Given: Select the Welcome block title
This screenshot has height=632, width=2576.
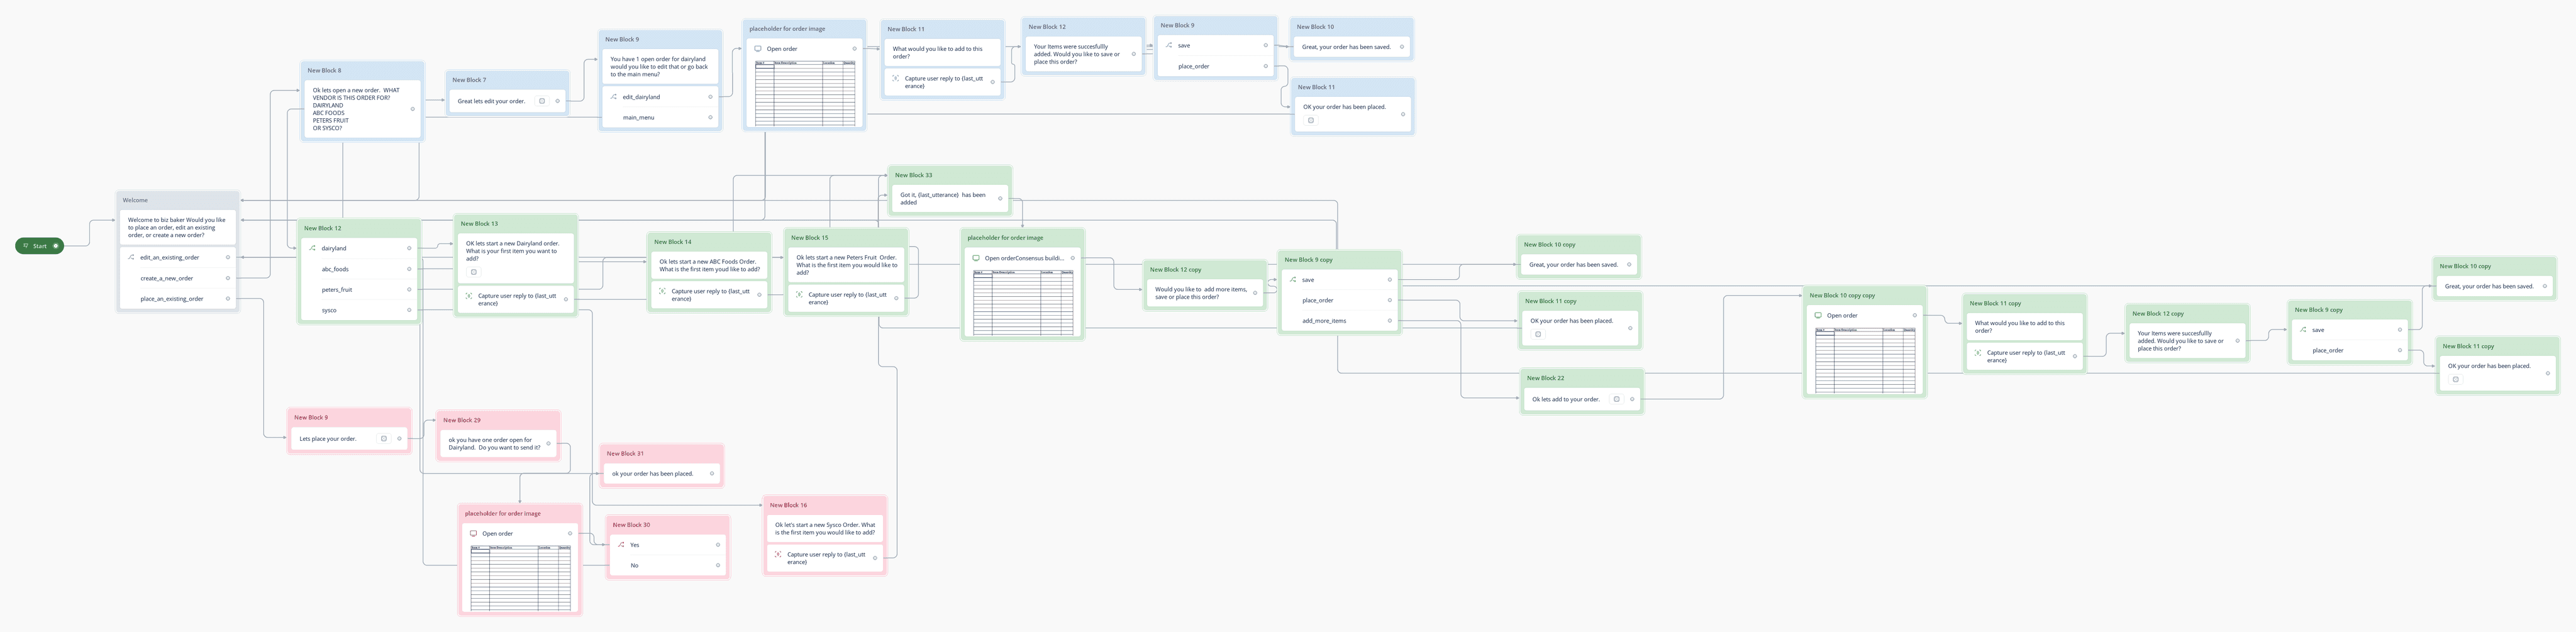Looking at the screenshot, I should click(x=135, y=200).
